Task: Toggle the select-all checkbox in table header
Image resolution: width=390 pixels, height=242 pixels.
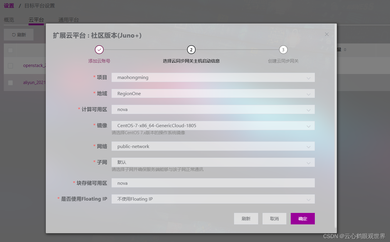Action: (10, 50)
